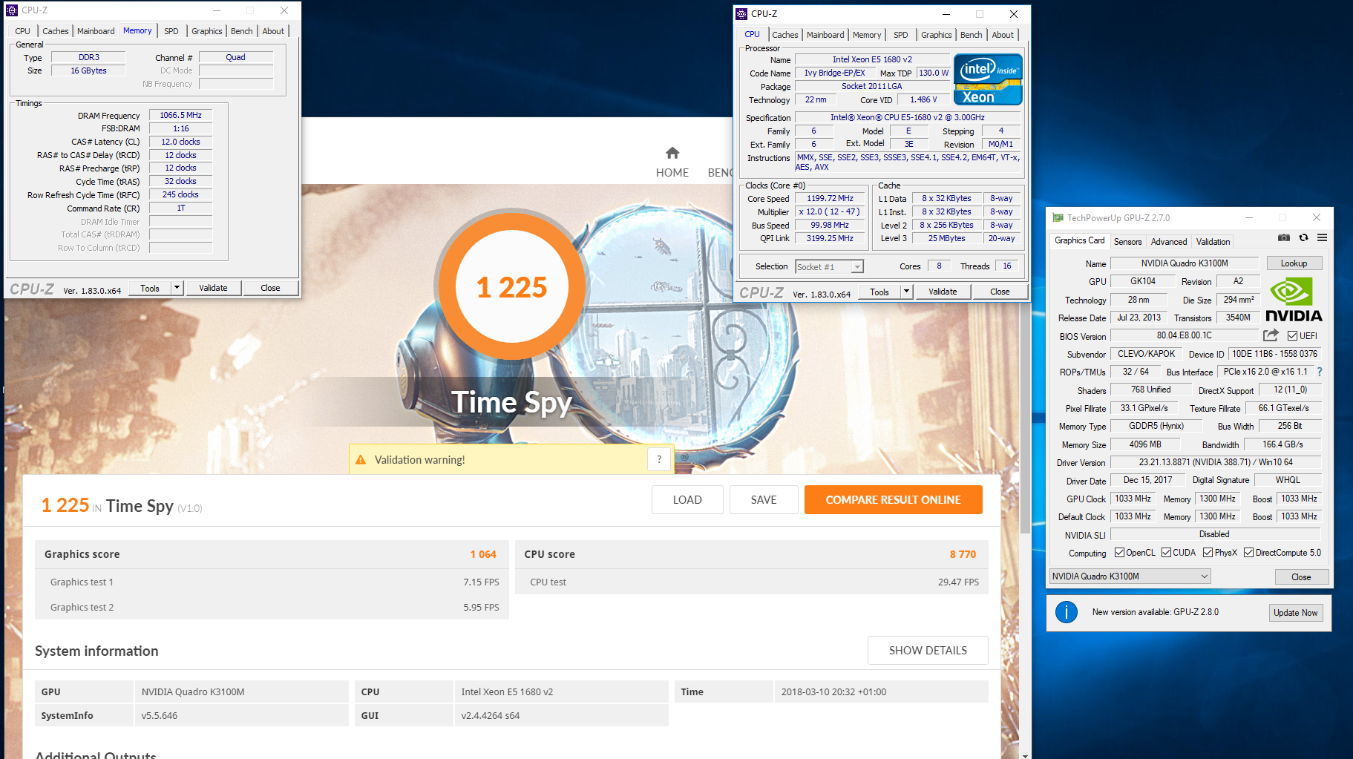Click the CPU-Z memory window title icon

tap(12, 10)
